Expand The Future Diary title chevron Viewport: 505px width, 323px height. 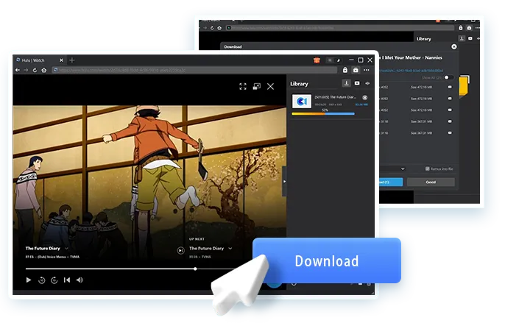point(66,248)
